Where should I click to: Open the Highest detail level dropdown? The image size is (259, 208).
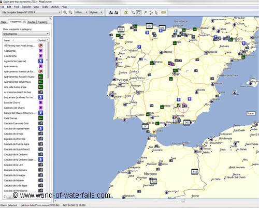pyautogui.click(x=96, y=12)
